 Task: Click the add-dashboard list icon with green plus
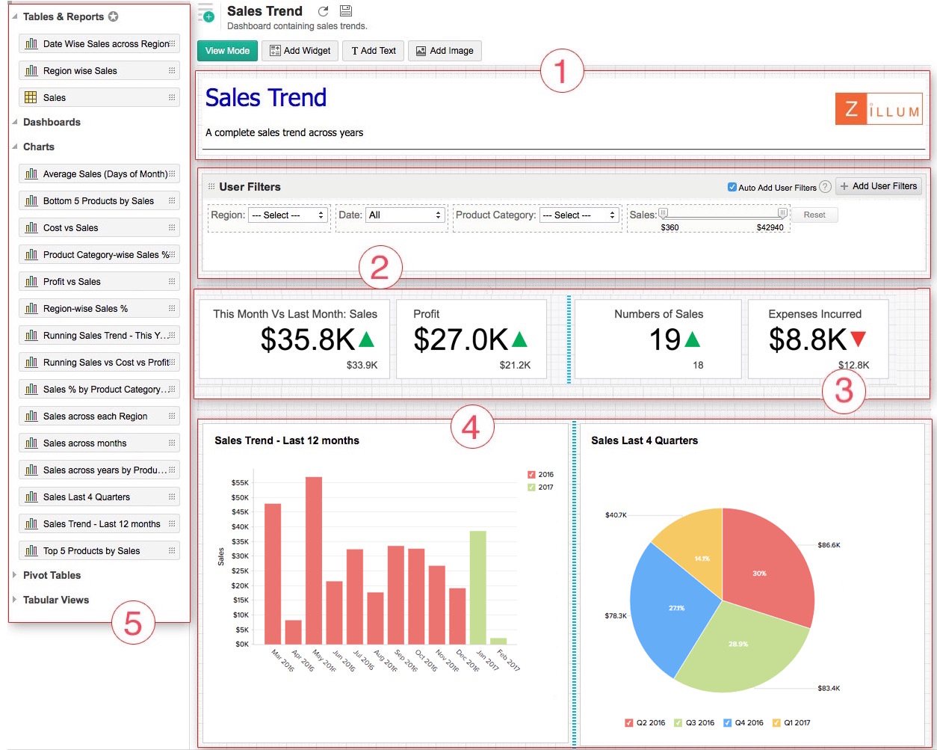coord(205,13)
